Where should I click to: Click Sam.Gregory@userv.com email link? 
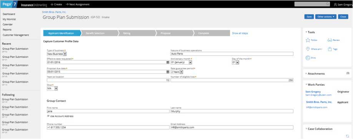(x=318, y=95)
